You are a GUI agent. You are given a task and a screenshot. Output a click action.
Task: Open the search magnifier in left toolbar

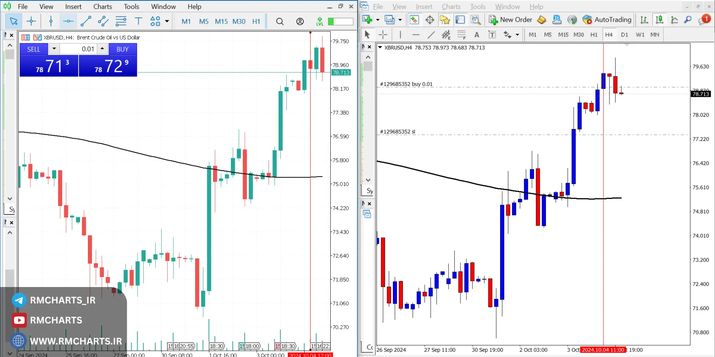280,21
